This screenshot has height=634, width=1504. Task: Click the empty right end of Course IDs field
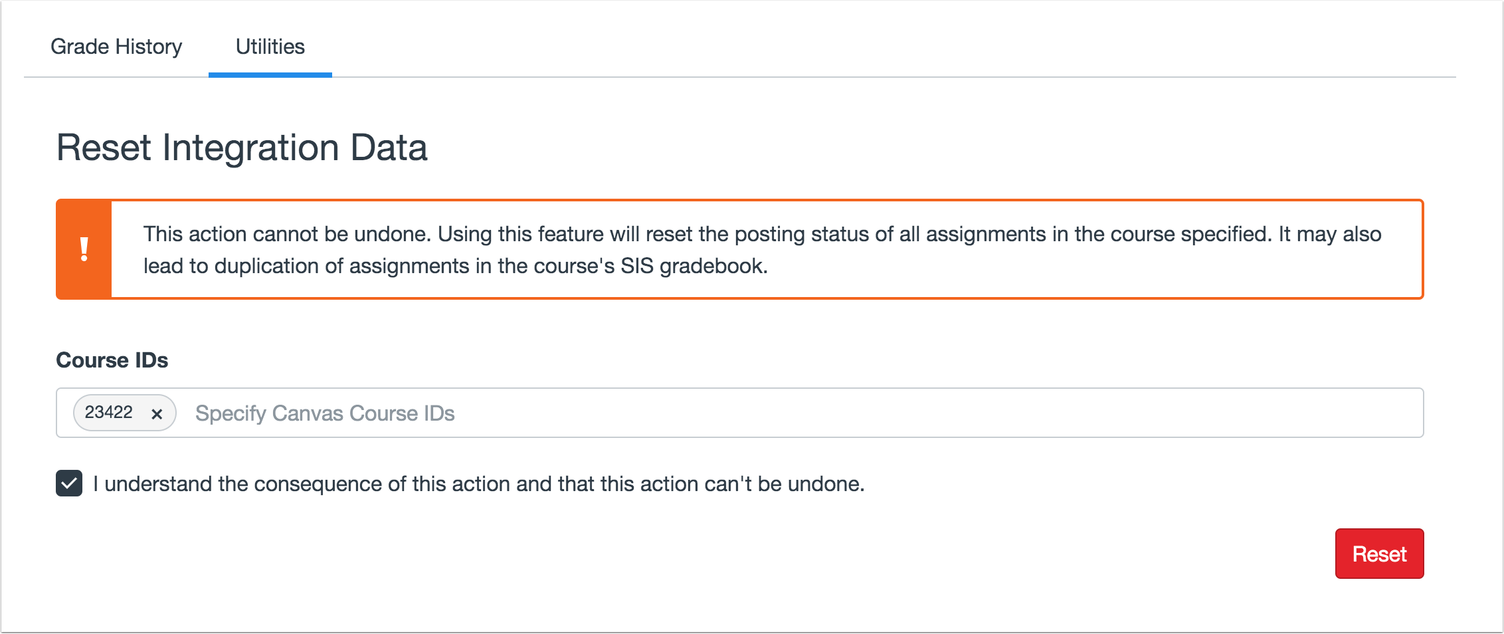click(1262, 413)
